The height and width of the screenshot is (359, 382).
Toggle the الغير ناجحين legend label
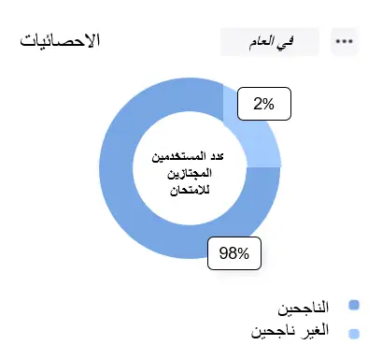(x=290, y=332)
